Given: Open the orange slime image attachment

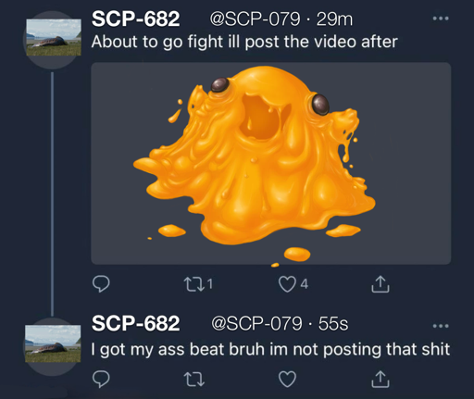Looking at the screenshot, I should [271, 163].
